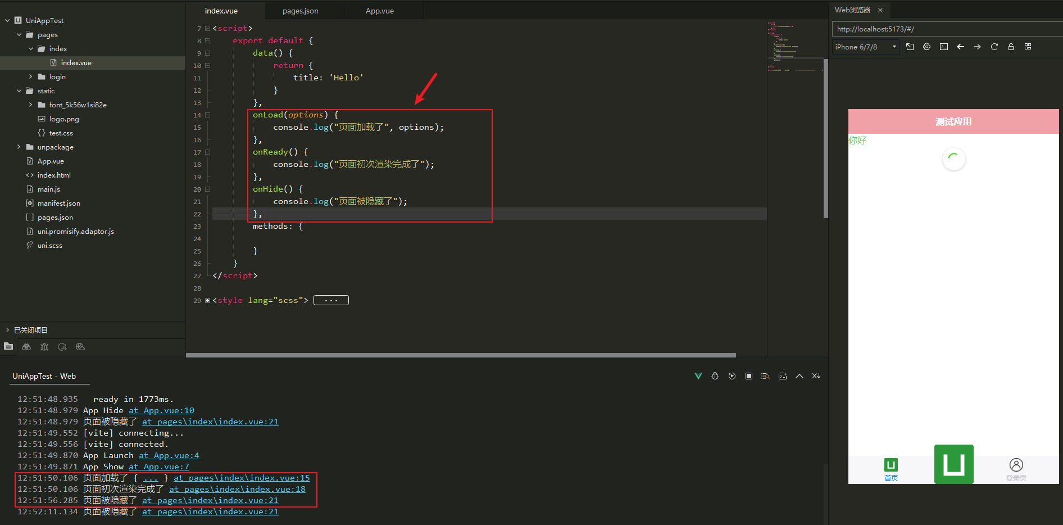Open manifest.json in the file tree

58,203
